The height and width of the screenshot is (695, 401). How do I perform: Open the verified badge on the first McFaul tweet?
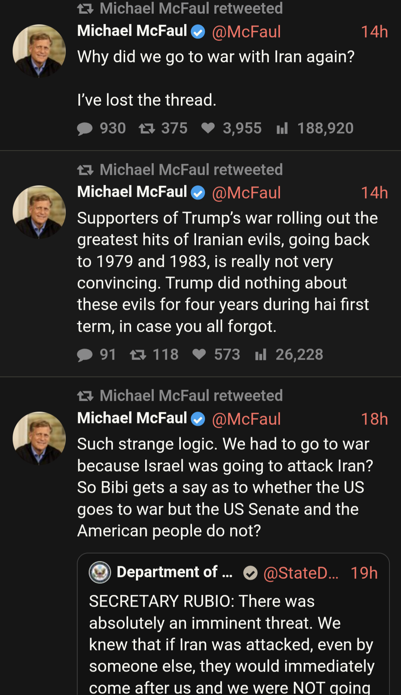198,32
